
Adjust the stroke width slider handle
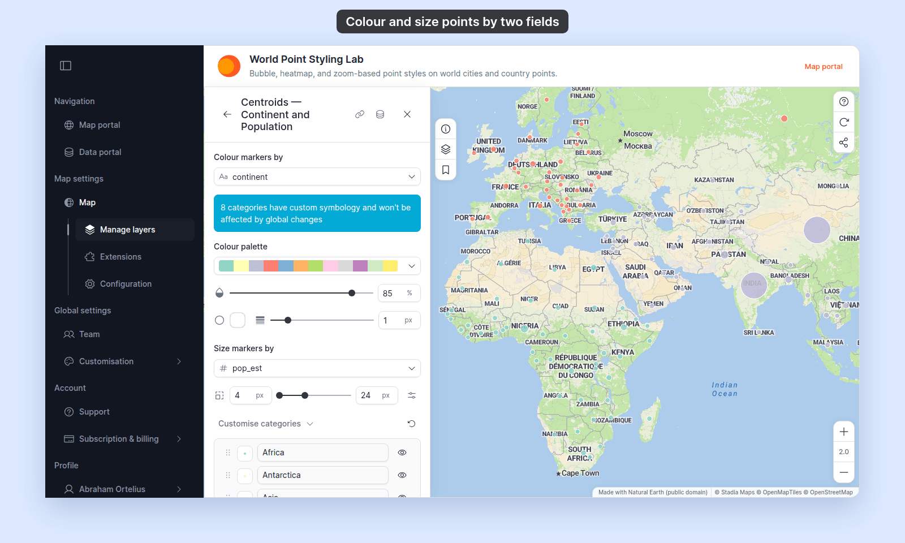288,320
